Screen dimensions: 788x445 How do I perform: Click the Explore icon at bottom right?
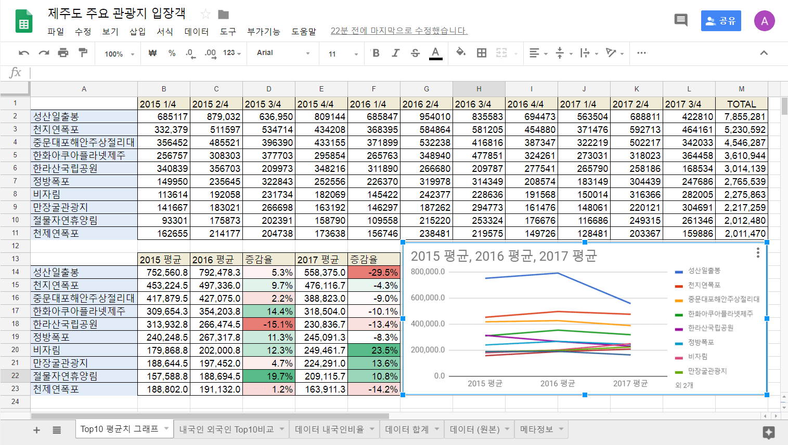point(768,432)
